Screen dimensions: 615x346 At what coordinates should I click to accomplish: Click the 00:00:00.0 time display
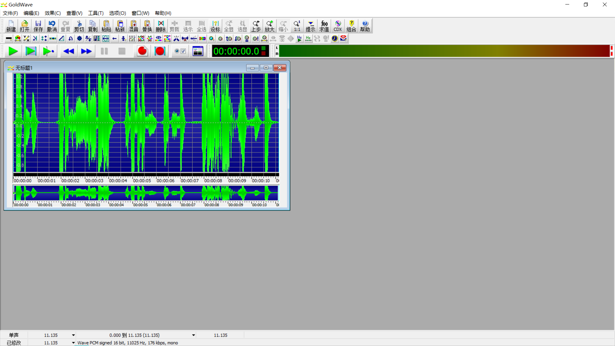pyautogui.click(x=240, y=51)
